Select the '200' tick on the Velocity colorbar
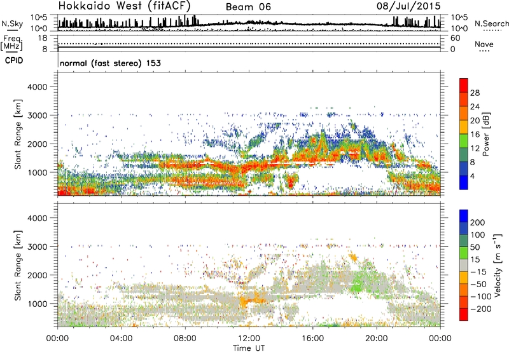The image size is (509, 352). tap(477, 222)
